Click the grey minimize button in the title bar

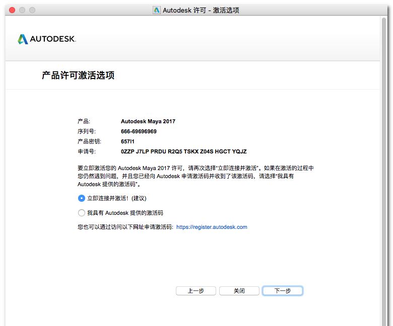coord(22,10)
